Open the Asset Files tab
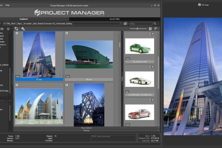The image size is (222, 148). [115, 19]
